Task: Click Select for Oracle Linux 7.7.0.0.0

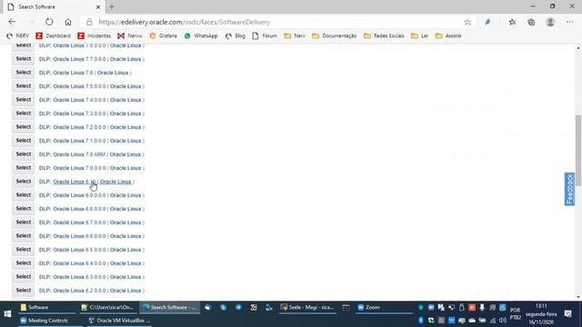Action: 24,59
